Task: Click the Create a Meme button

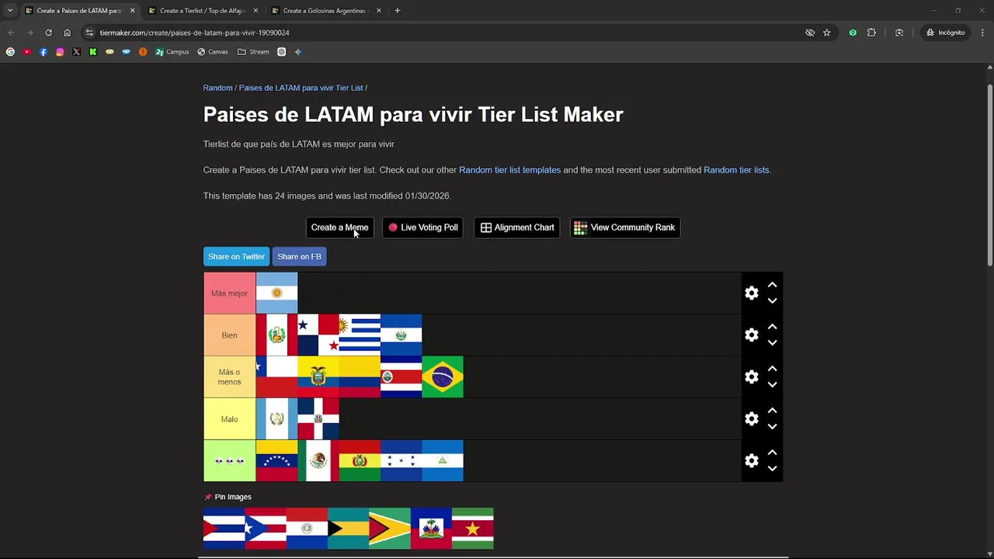Action: click(339, 227)
